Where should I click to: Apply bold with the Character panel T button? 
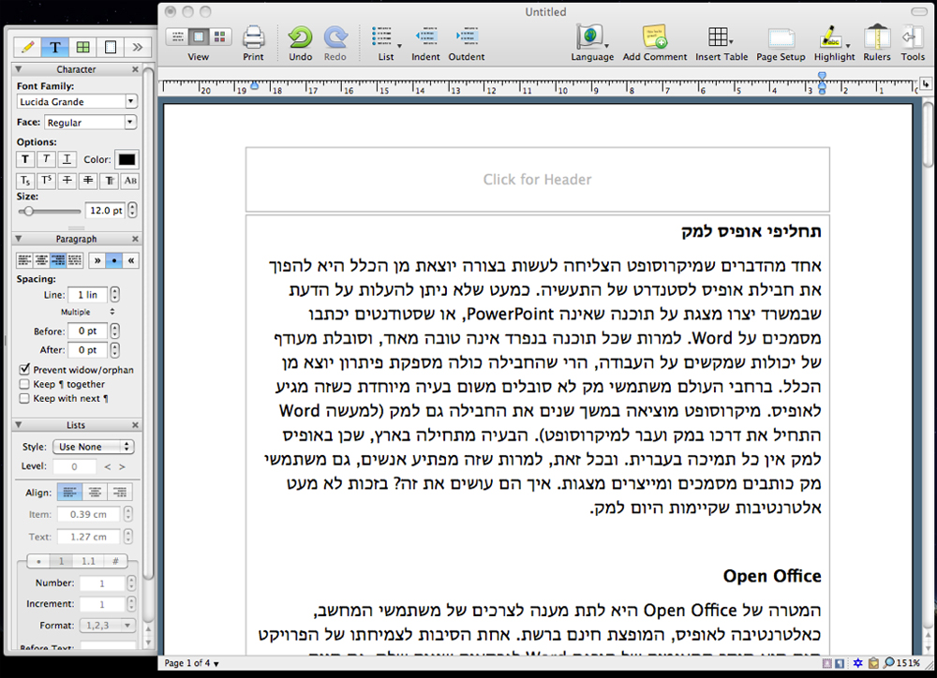pos(25,160)
